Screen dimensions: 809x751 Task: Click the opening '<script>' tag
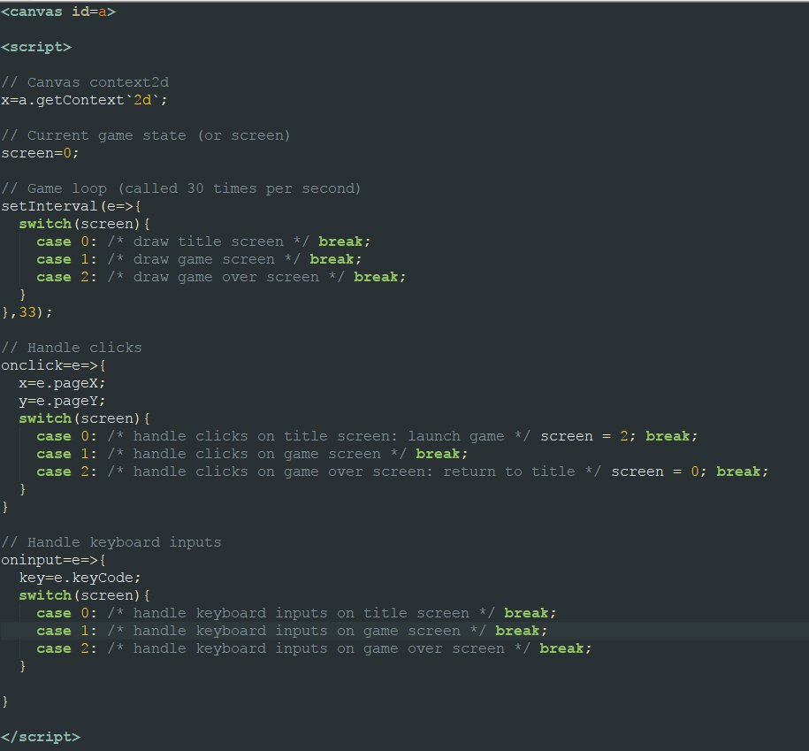36,47
